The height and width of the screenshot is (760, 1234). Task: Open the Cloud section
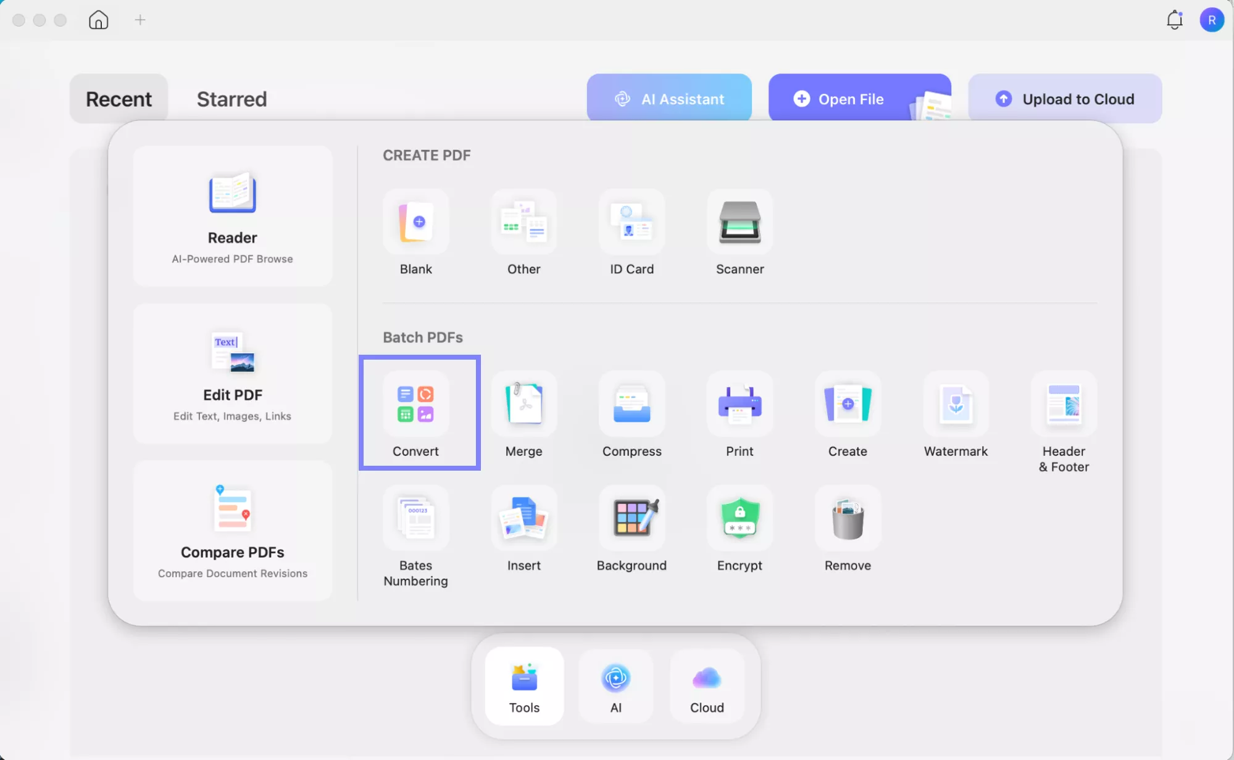click(x=706, y=686)
